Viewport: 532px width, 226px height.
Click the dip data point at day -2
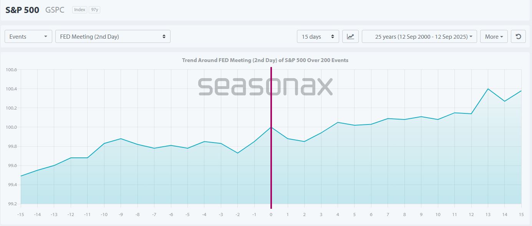tap(238, 153)
